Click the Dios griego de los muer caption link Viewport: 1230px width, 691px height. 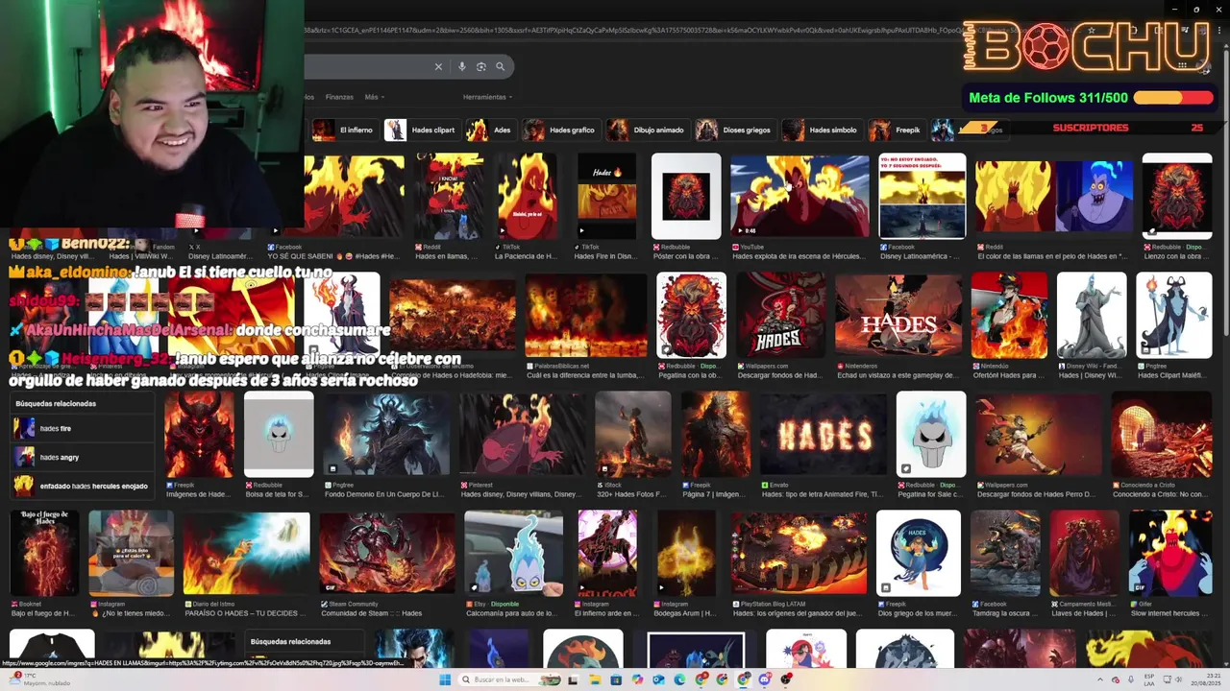pyautogui.click(x=919, y=613)
